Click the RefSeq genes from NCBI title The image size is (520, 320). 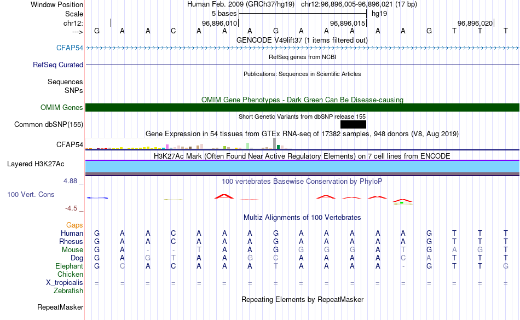coord(303,57)
